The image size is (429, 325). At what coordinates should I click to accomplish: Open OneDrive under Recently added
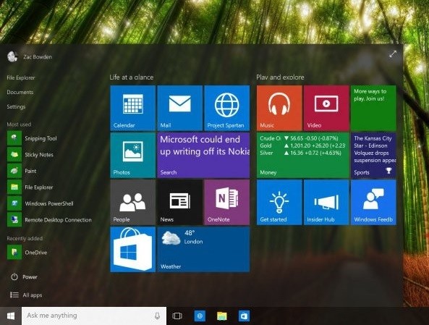pos(27,253)
